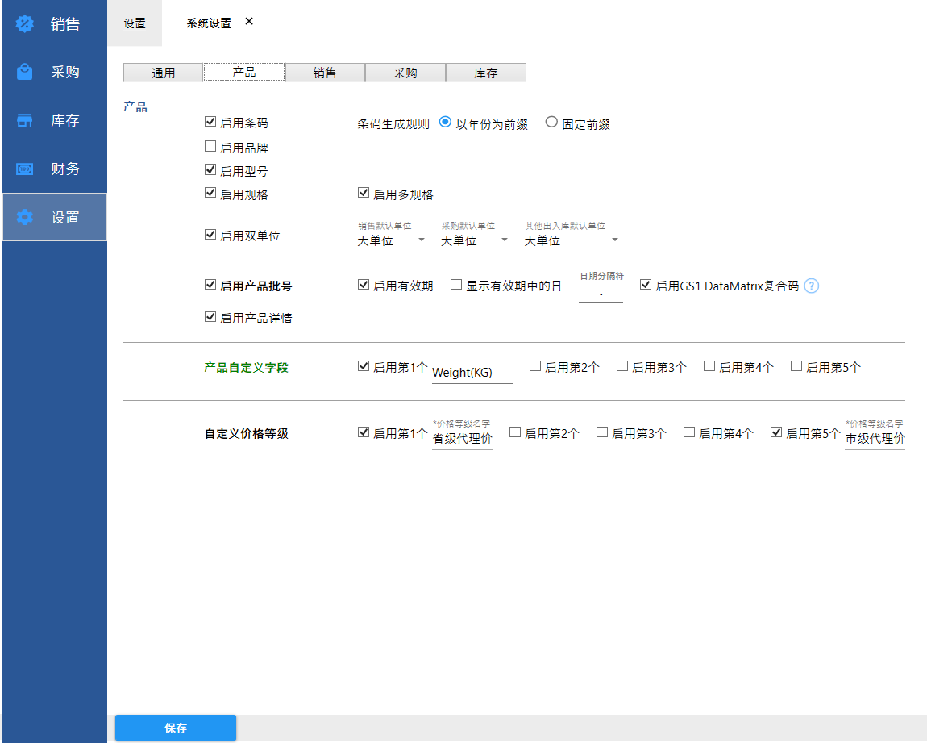
Task: Click the Sales (销售) sidebar icon
Action: 25,24
